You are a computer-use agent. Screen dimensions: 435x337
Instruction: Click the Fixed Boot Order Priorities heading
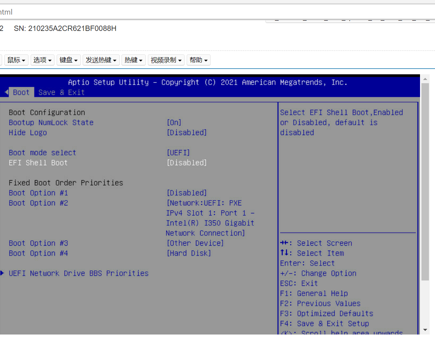[66, 183]
